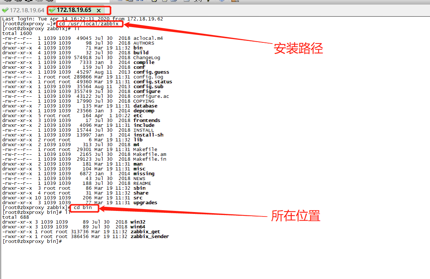This screenshot has width=430, height=279.
Task: Click the Makefile.in file name
Action: [x=150, y=159]
